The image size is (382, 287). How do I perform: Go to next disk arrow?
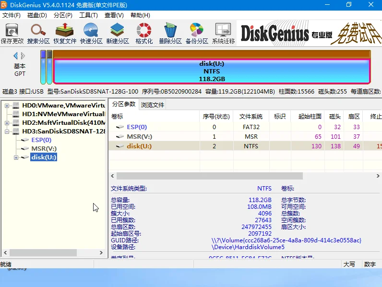23,56
